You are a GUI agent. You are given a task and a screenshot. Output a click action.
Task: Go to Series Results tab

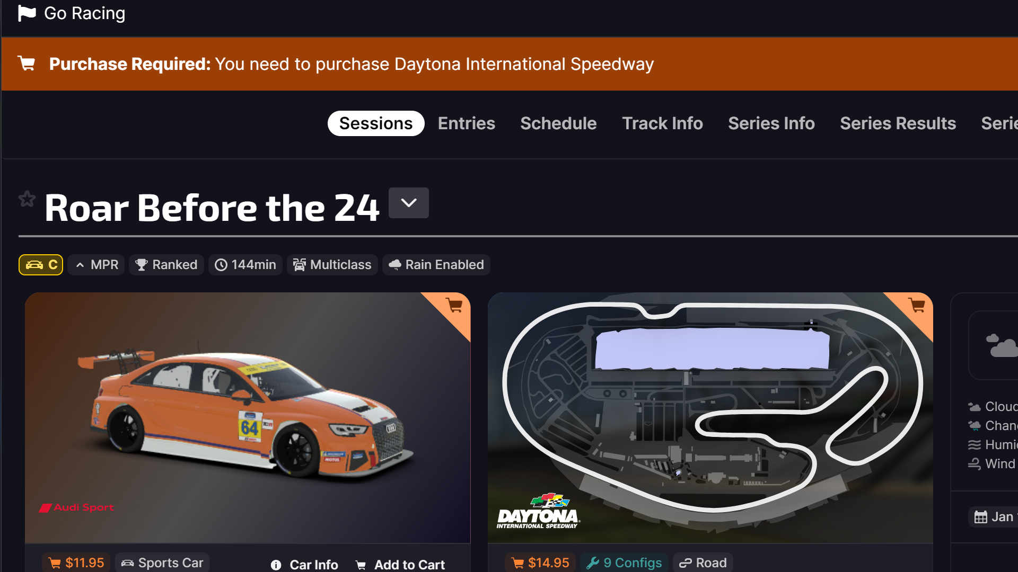coord(898,123)
